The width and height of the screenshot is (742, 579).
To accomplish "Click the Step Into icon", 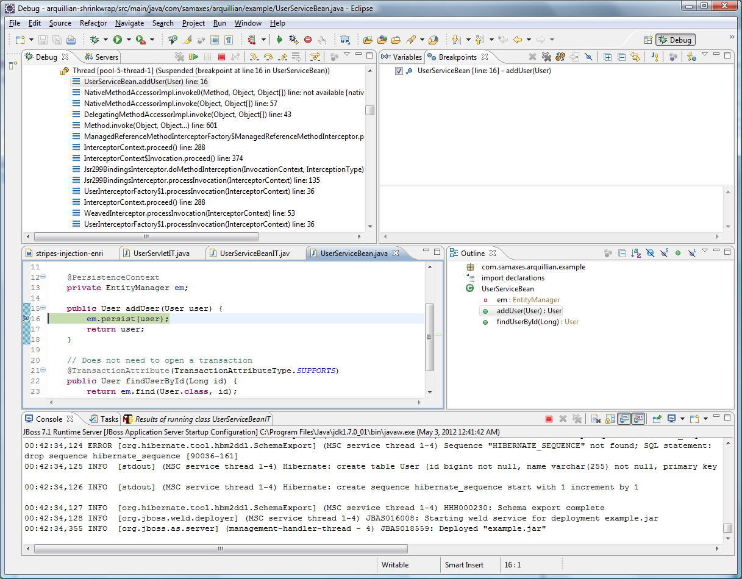I will click(x=254, y=57).
